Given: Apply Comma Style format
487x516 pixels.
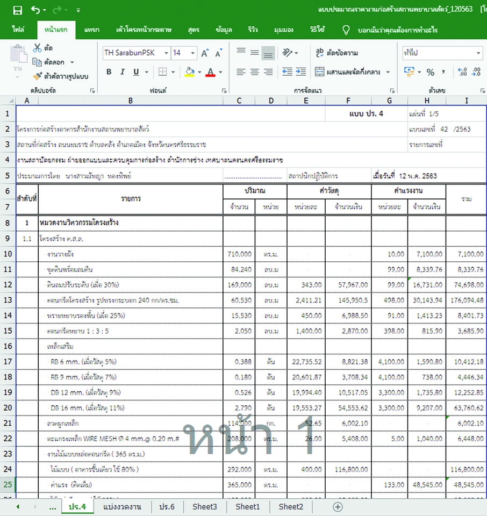Looking at the screenshot, I should (443, 71).
